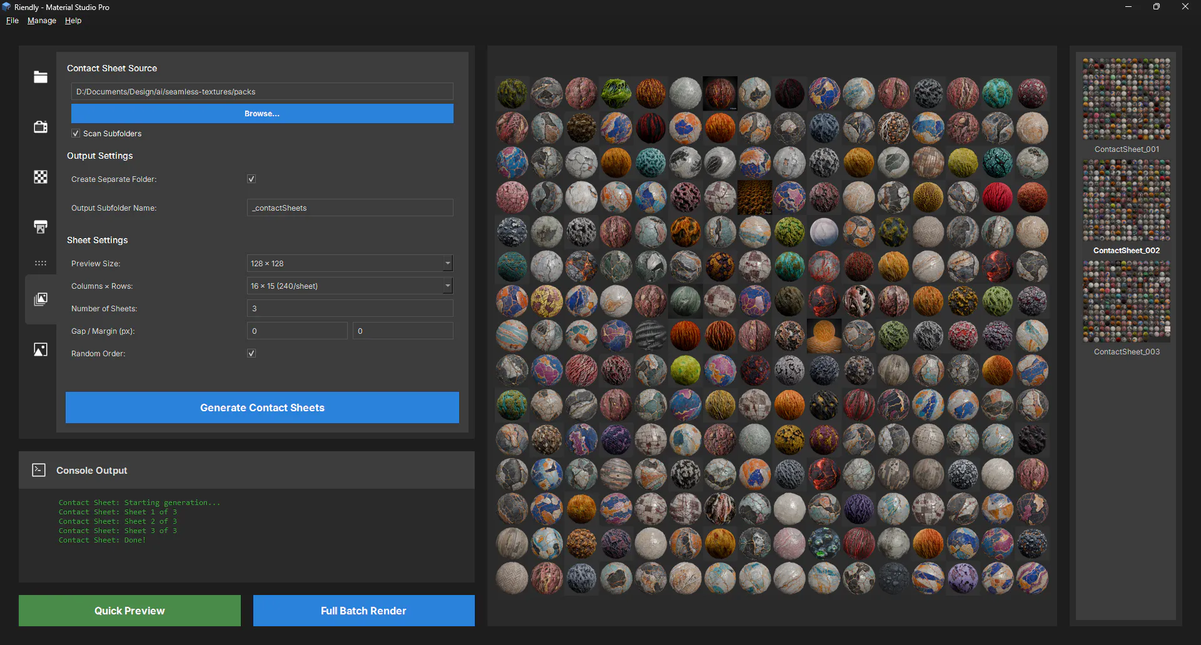Click the Gap value field
This screenshot has height=645, width=1201.
pyautogui.click(x=297, y=331)
